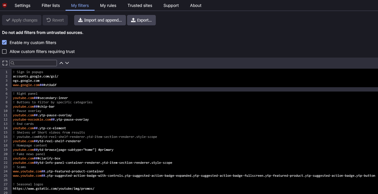Click 'Shelves of Short videos from results' comment
Viewport: 378px width, 194px height.
click(49, 132)
